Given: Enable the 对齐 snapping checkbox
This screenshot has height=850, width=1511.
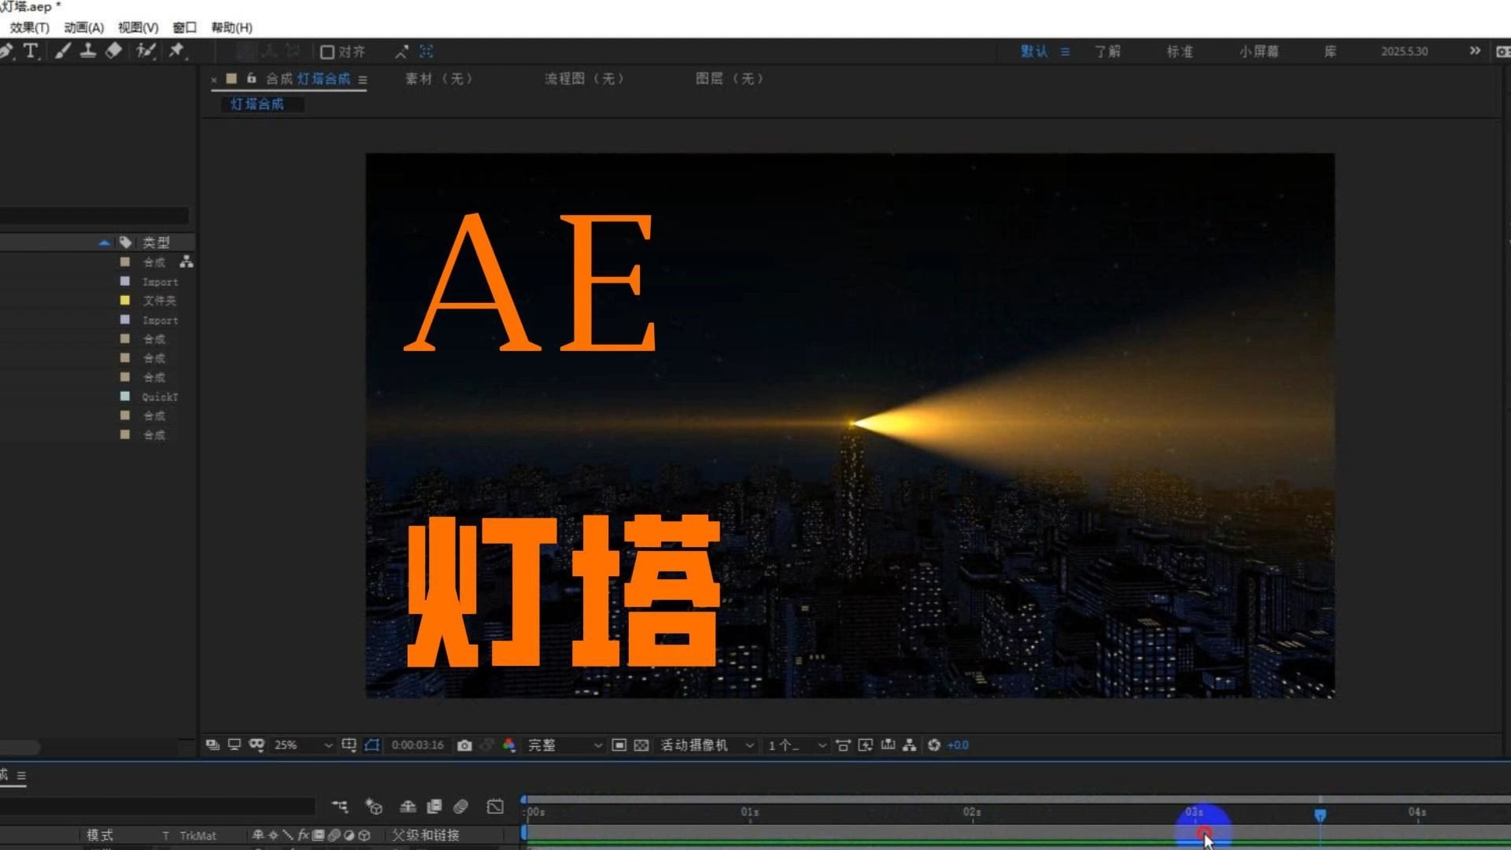Looking at the screenshot, I should 327,52.
